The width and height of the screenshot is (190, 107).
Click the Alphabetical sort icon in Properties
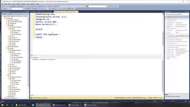[168, 17]
